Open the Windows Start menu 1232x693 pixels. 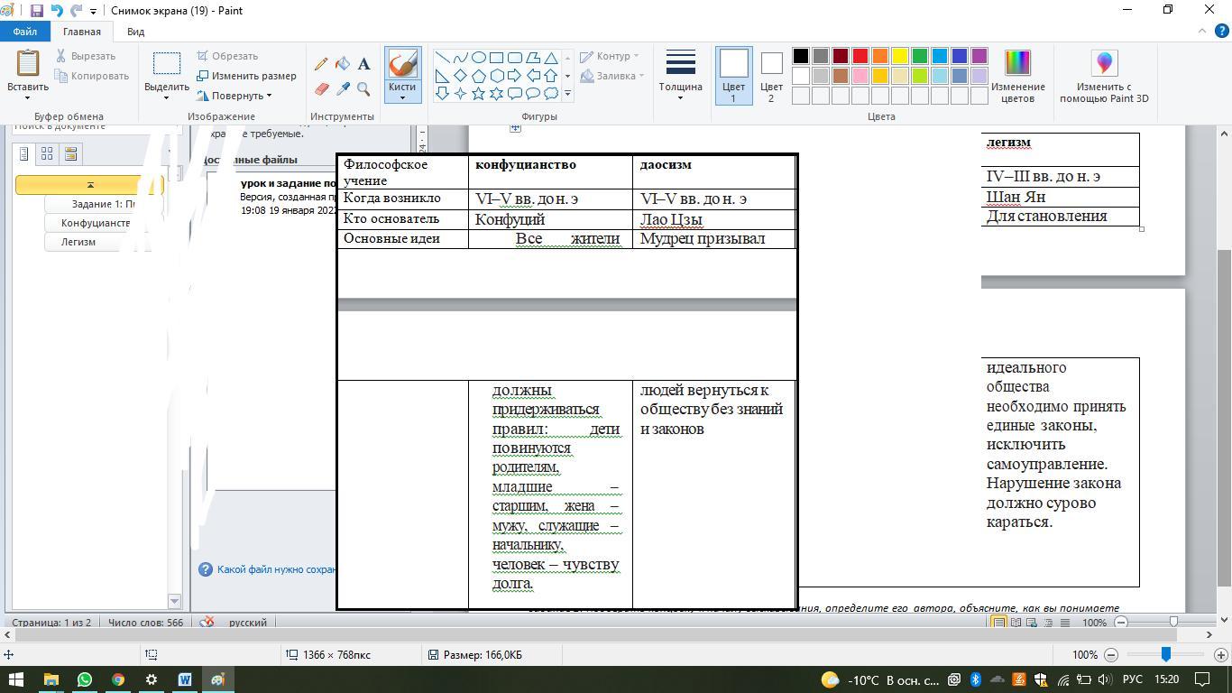click(x=17, y=679)
